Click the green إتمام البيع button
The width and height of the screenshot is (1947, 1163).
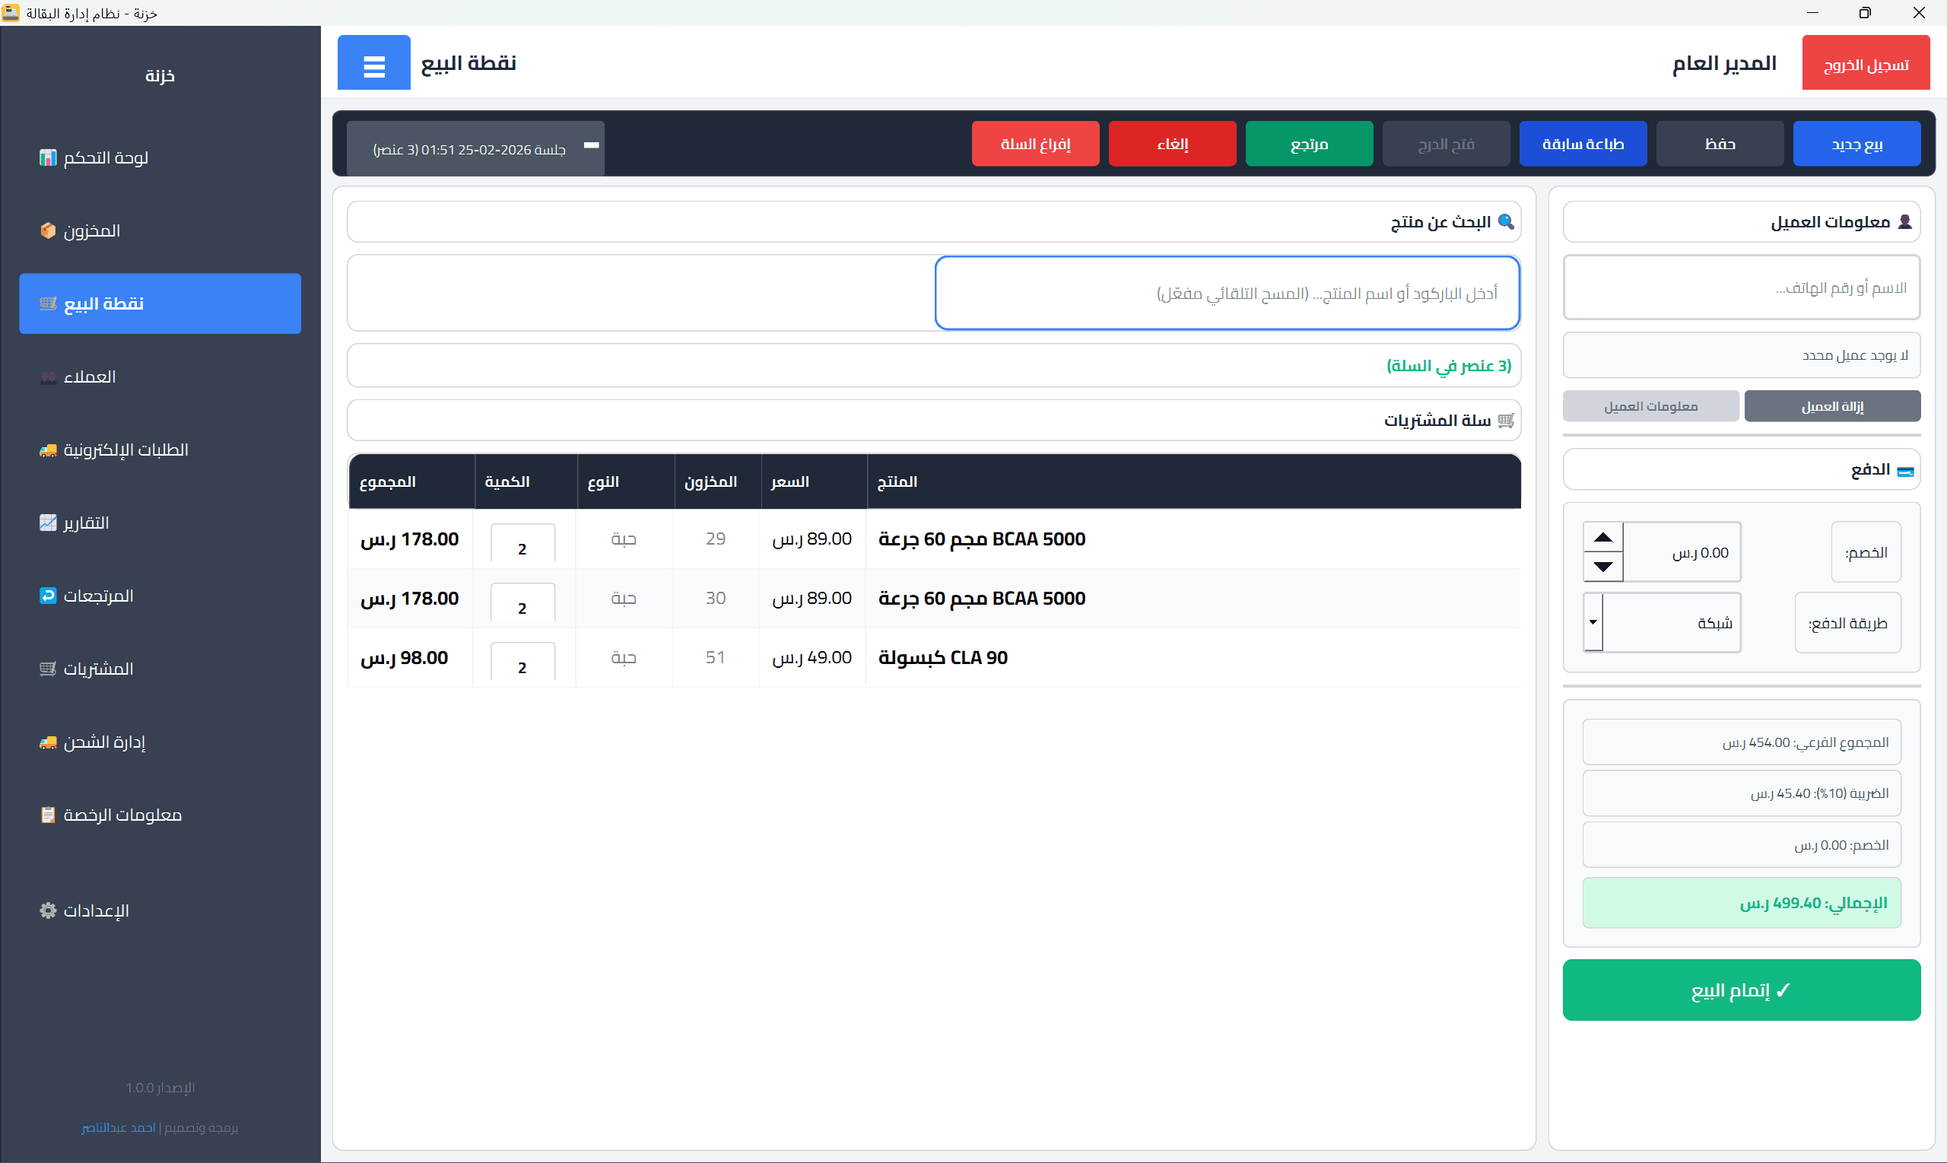point(1741,990)
